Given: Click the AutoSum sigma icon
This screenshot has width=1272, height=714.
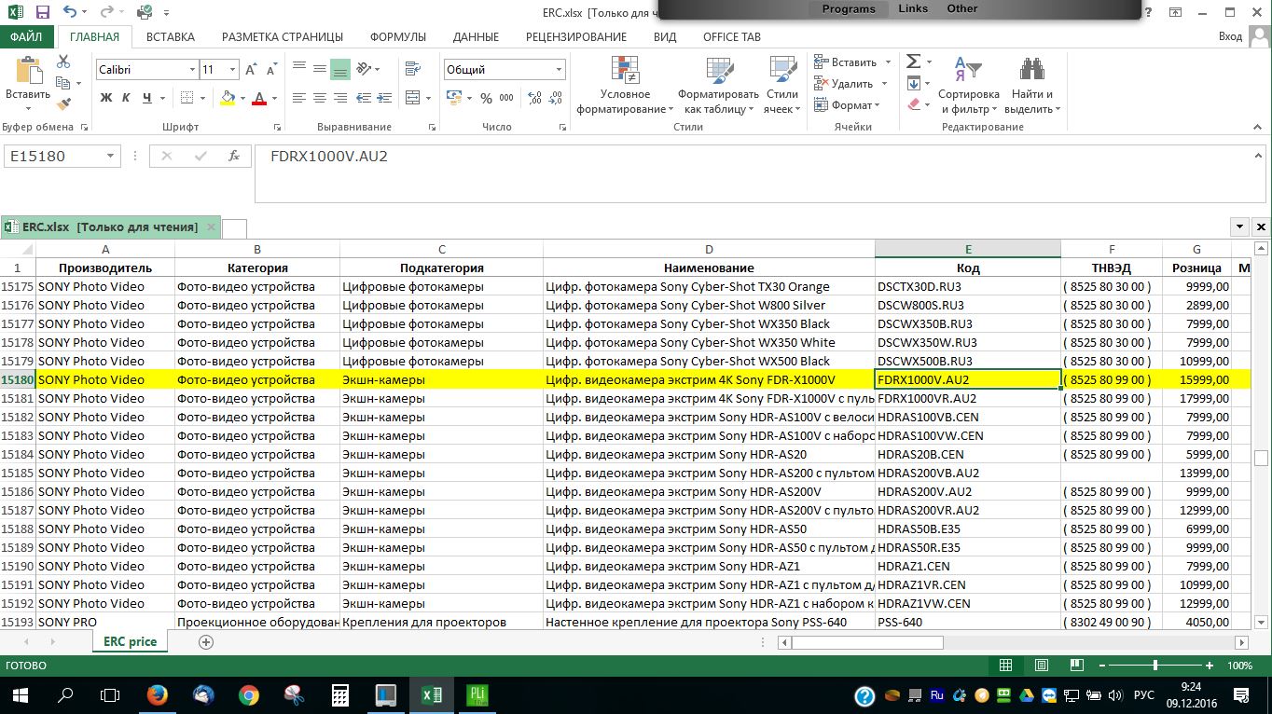Looking at the screenshot, I should pos(914,62).
